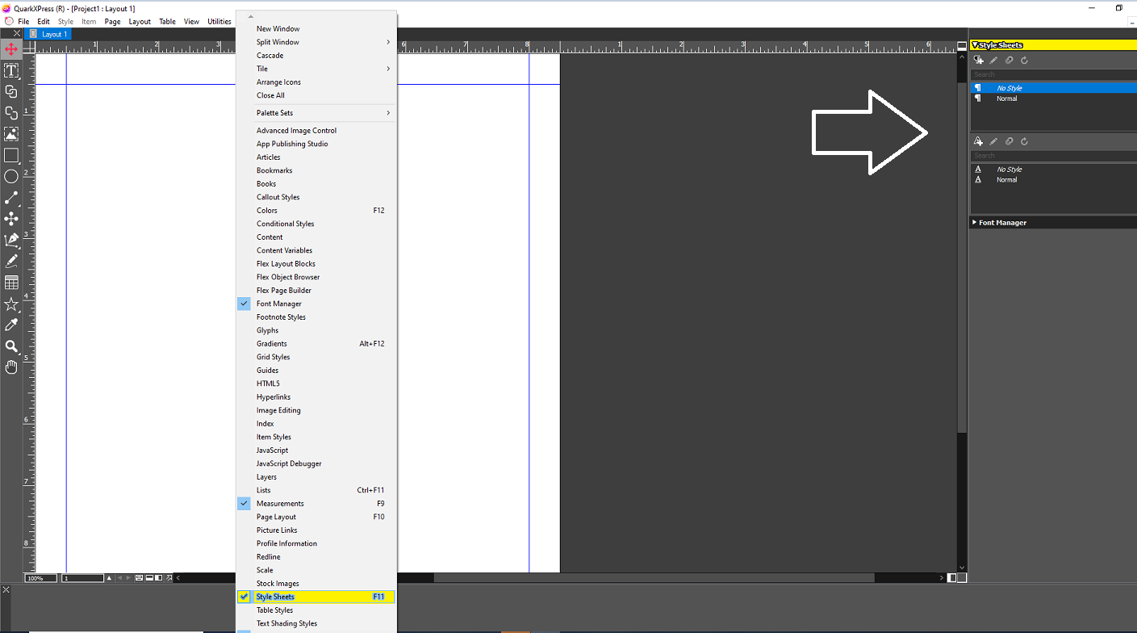Viewport: 1137px width, 633px height.
Task: Select the Starburst tool
Action: click(x=11, y=304)
